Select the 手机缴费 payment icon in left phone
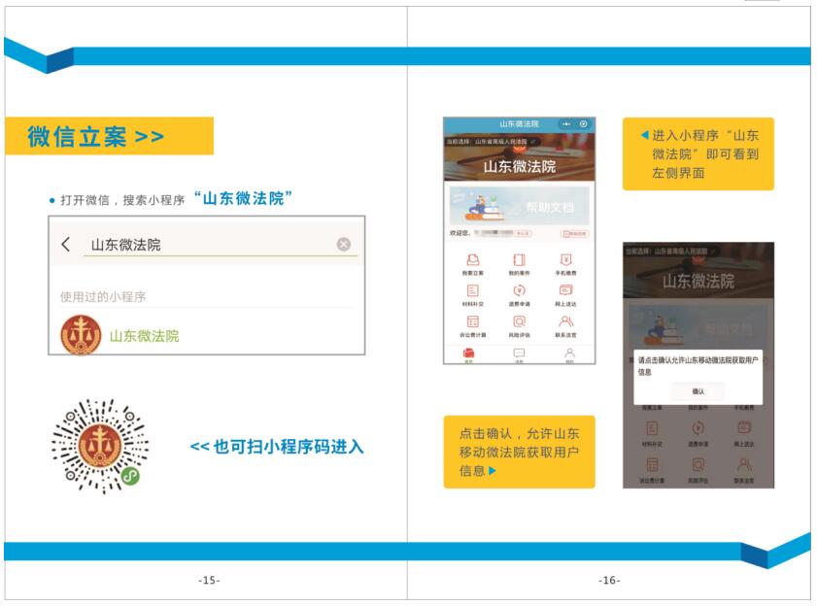817x606 pixels. [x=565, y=261]
